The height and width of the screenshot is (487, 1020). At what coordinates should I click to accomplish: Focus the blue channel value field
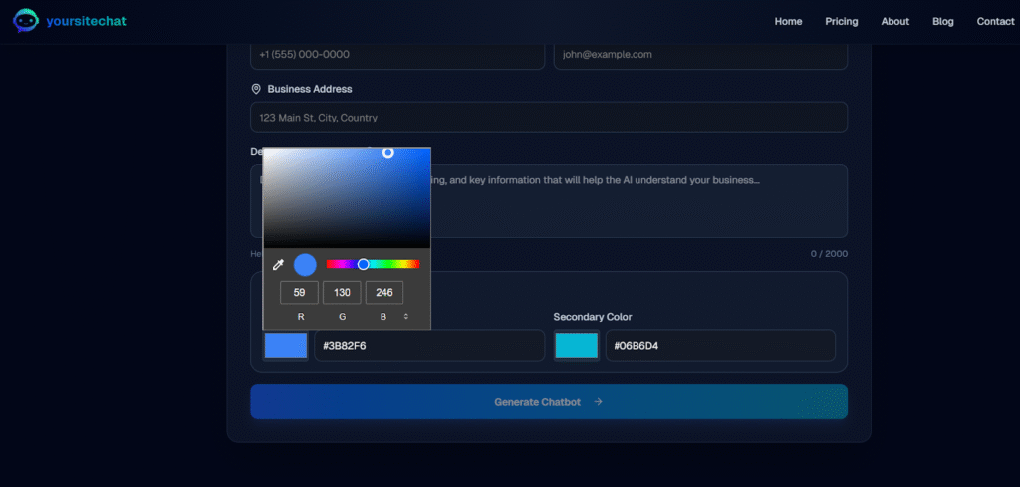point(384,293)
